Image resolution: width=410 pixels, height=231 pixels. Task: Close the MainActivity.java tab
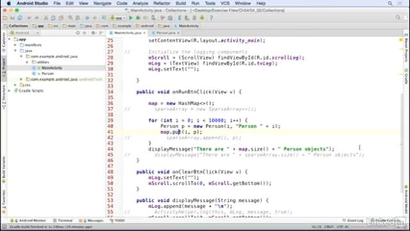[144, 33]
